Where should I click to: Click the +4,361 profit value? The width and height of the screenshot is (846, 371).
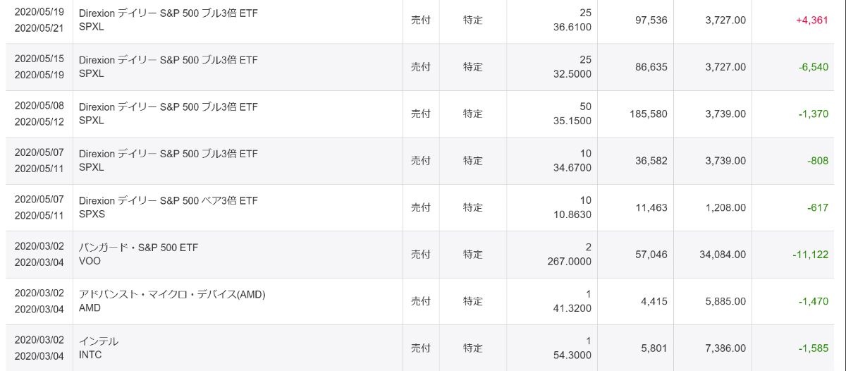[812, 20]
